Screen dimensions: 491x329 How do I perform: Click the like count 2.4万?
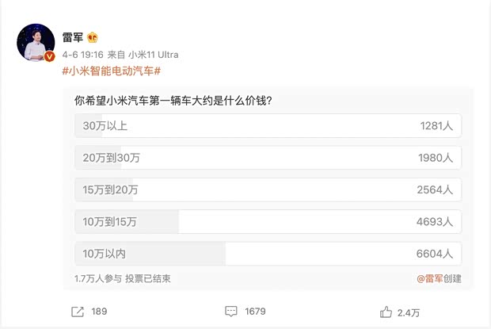click(409, 312)
